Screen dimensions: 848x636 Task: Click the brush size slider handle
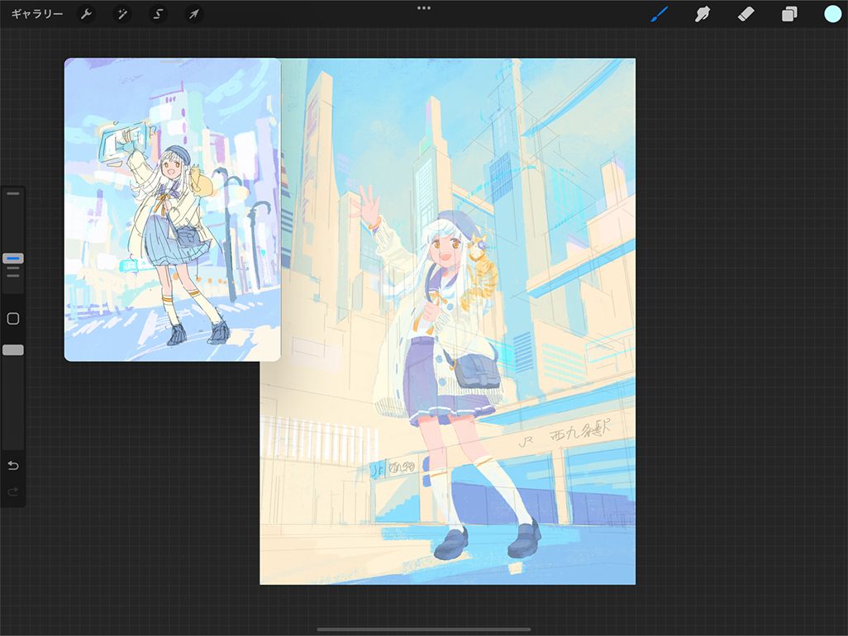click(13, 259)
